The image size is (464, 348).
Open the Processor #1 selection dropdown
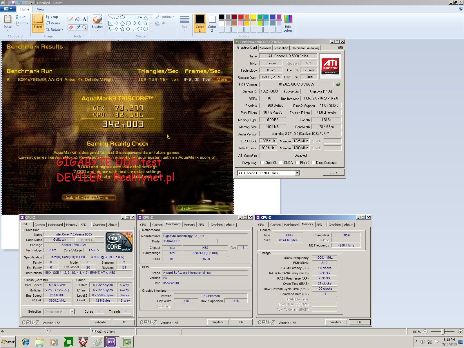(x=72, y=312)
